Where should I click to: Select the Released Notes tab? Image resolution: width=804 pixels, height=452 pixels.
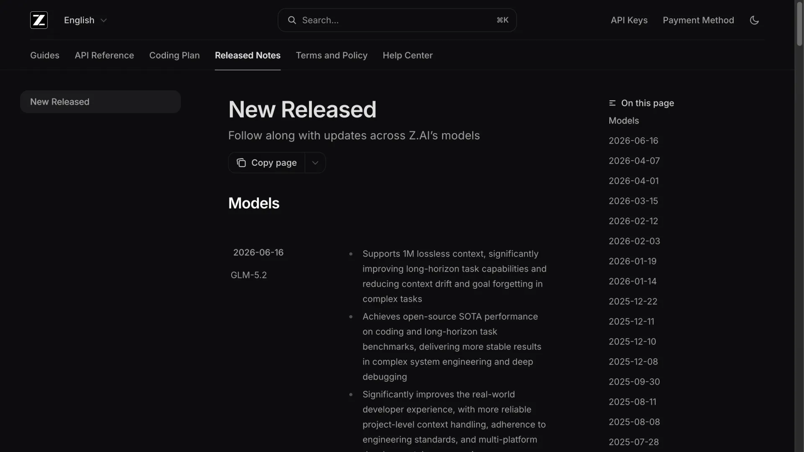(x=248, y=55)
